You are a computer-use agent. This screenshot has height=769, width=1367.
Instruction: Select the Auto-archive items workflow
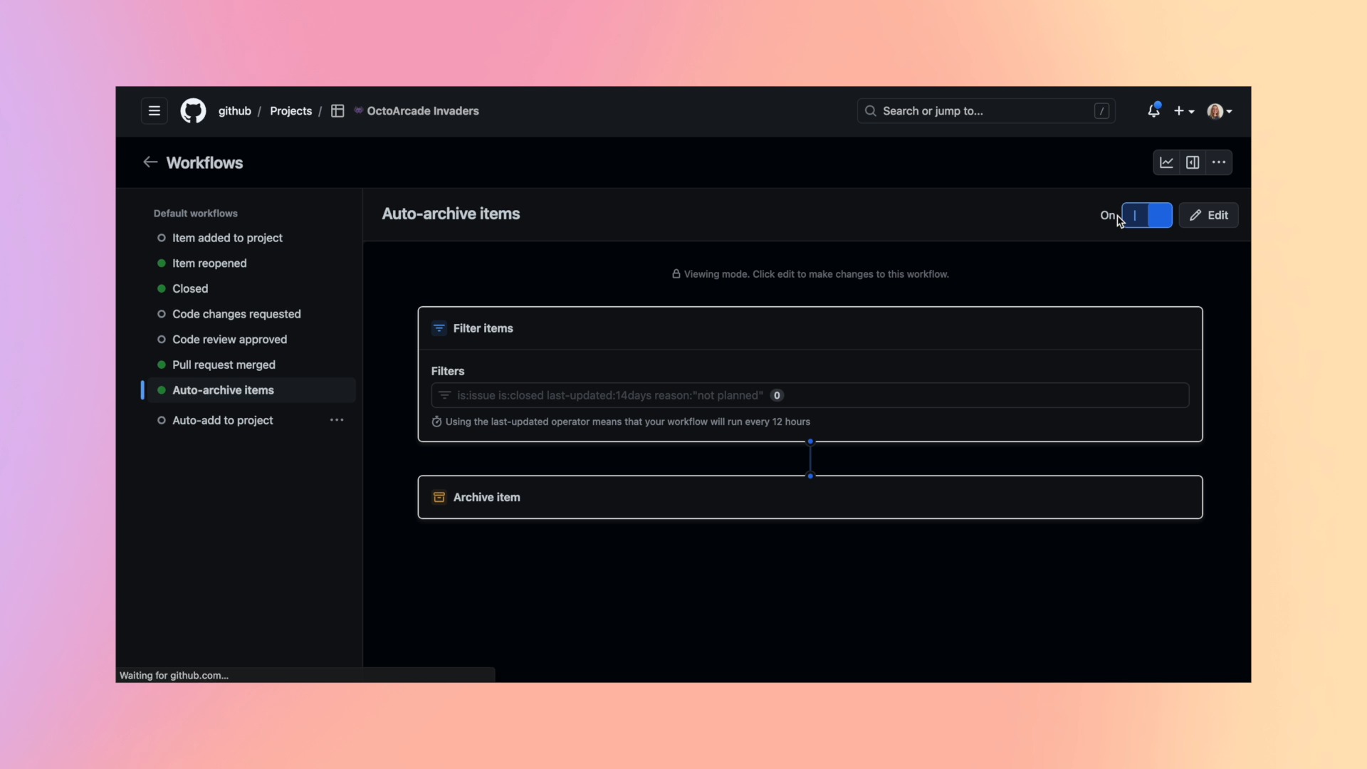(x=223, y=389)
